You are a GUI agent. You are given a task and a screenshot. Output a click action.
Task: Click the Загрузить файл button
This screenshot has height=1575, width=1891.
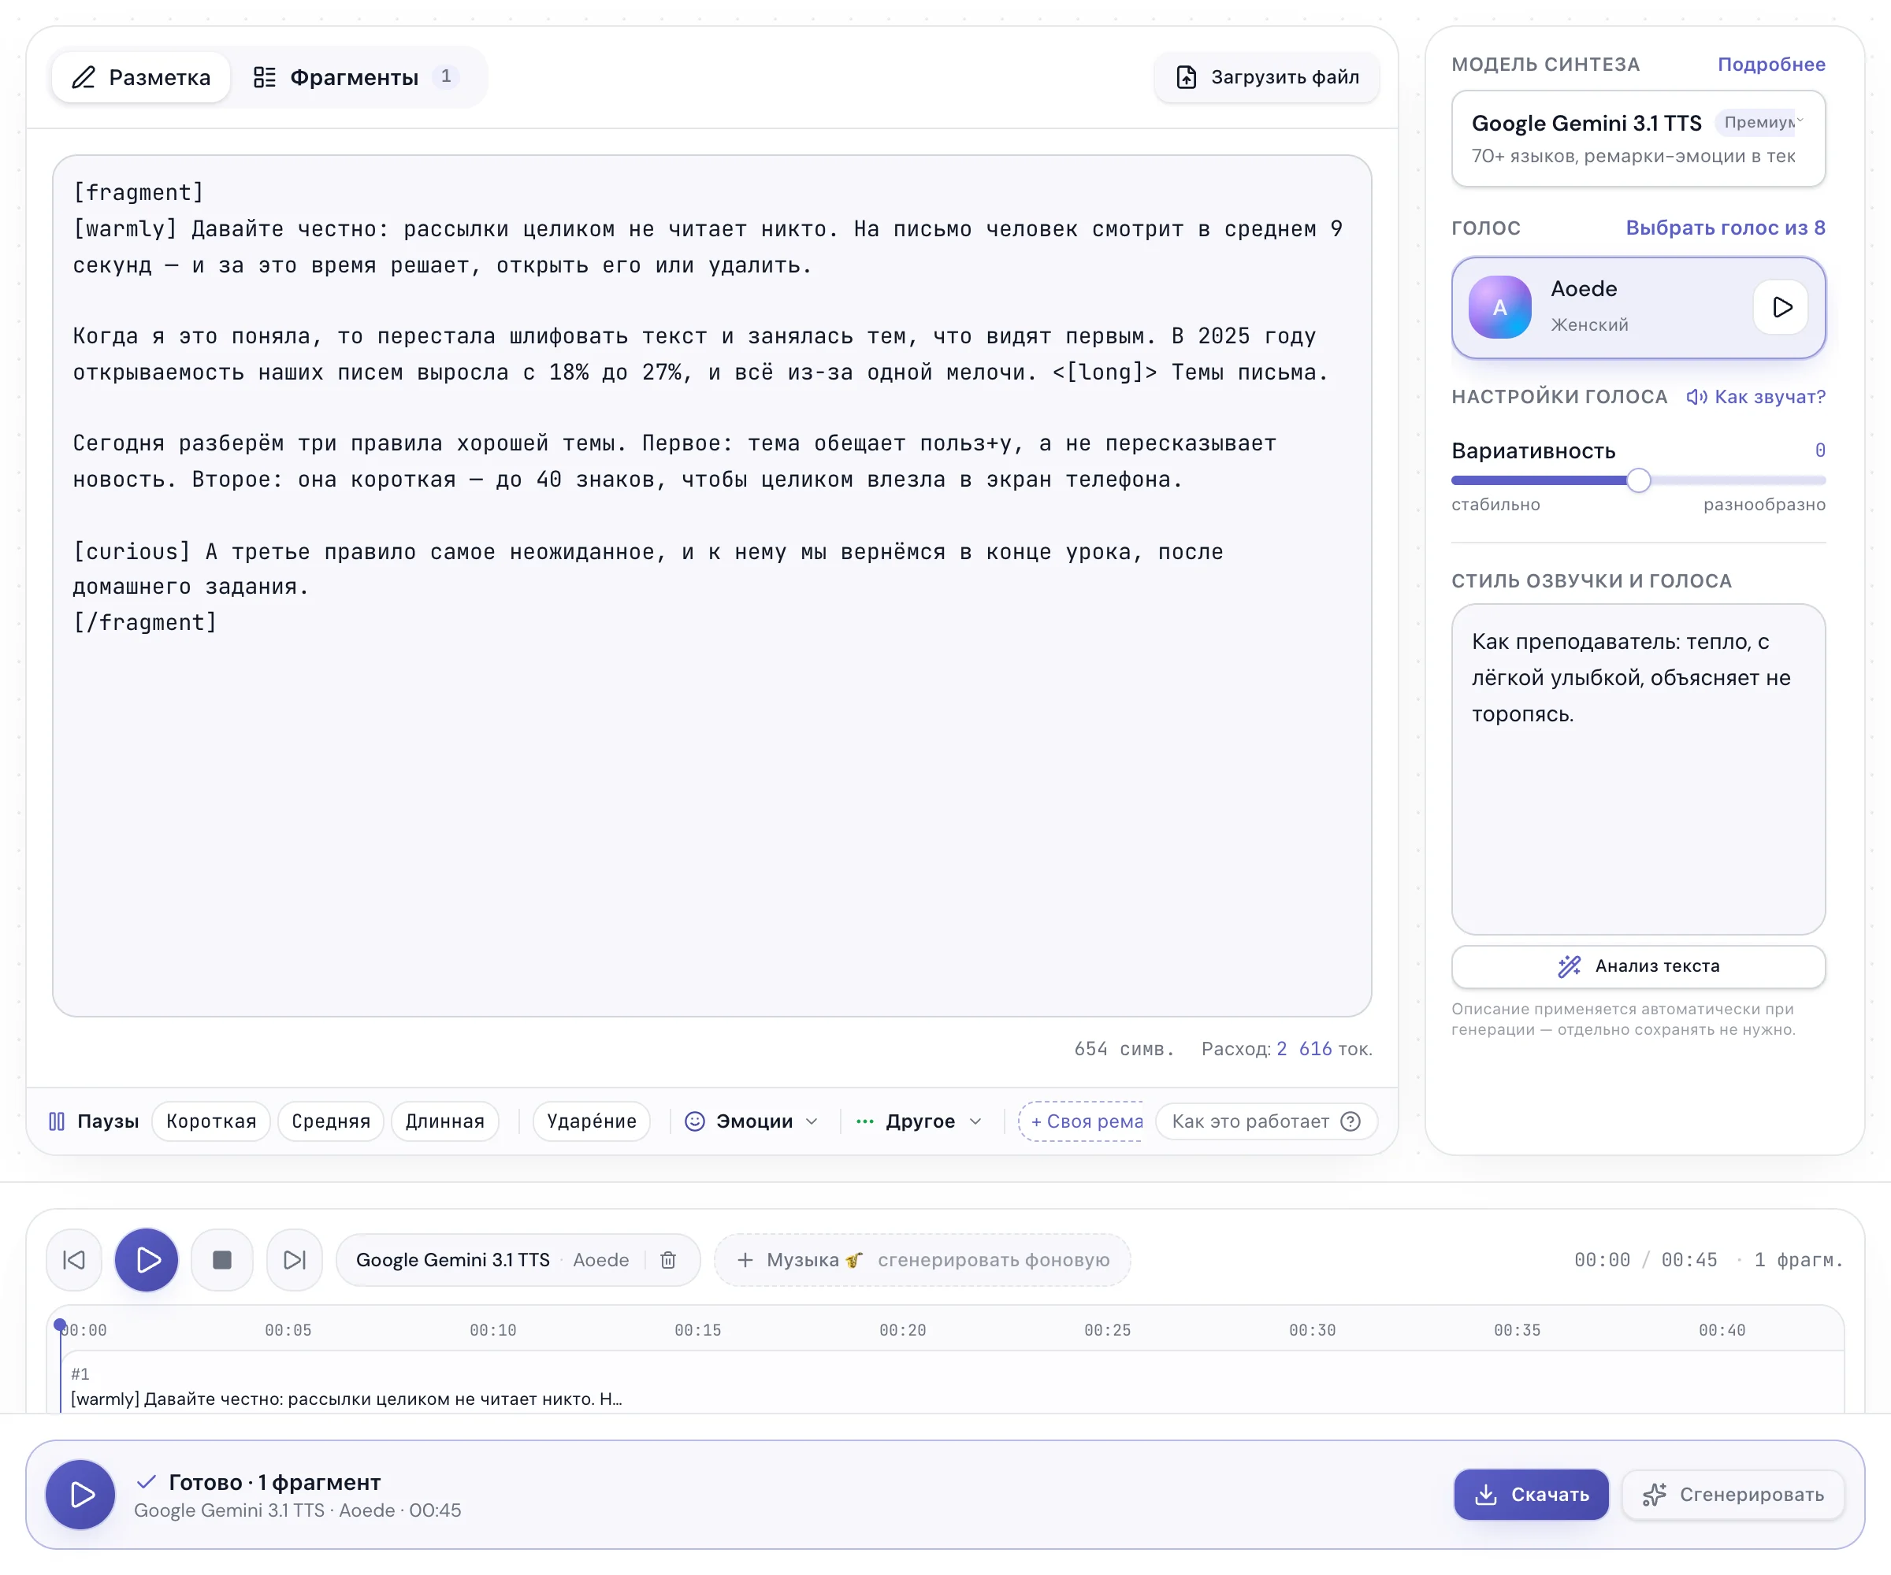(1267, 77)
